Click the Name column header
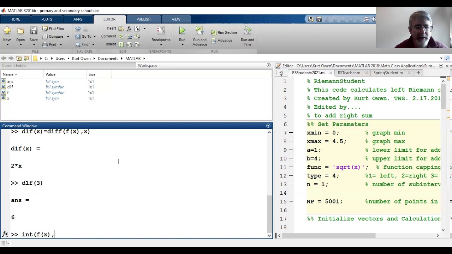Screen dimensions: 452x254 click(x=22, y=74)
